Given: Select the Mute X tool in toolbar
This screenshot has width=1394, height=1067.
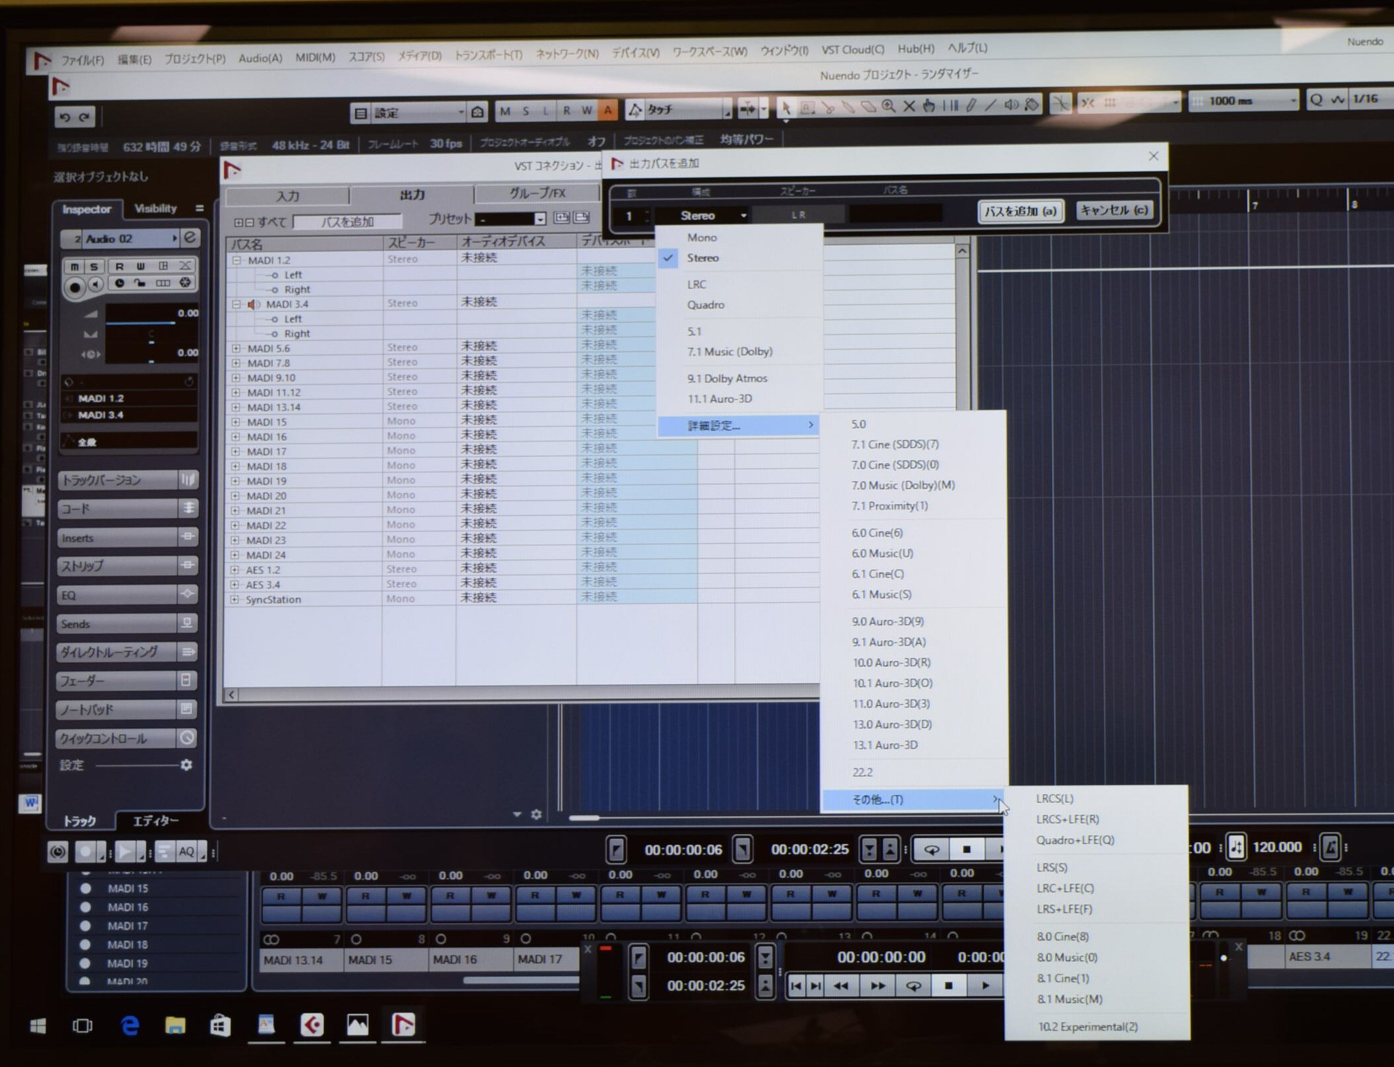Looking at the screenshot, I should [x=909, y=106].
